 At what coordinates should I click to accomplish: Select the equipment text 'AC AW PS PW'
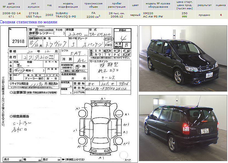(153, 17)
